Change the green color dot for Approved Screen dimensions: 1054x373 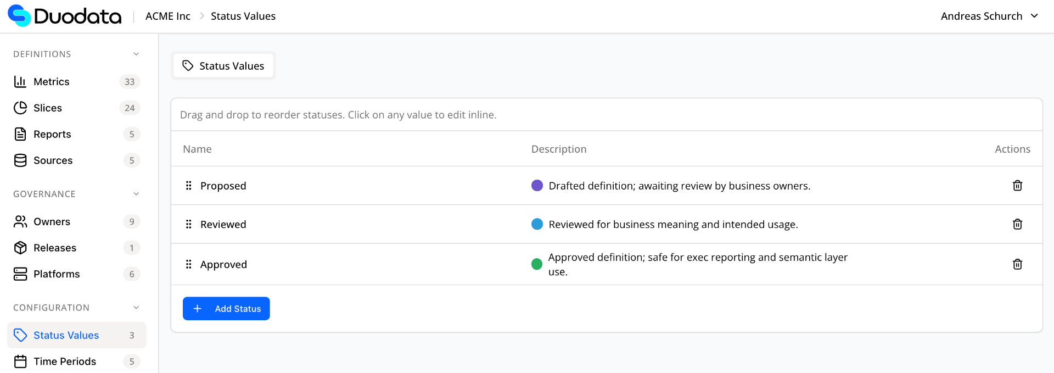[x=537, y=264]
